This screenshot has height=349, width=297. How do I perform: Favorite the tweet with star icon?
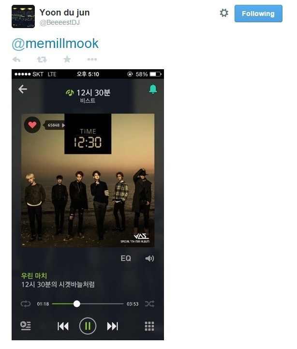[x=67, y=59]
